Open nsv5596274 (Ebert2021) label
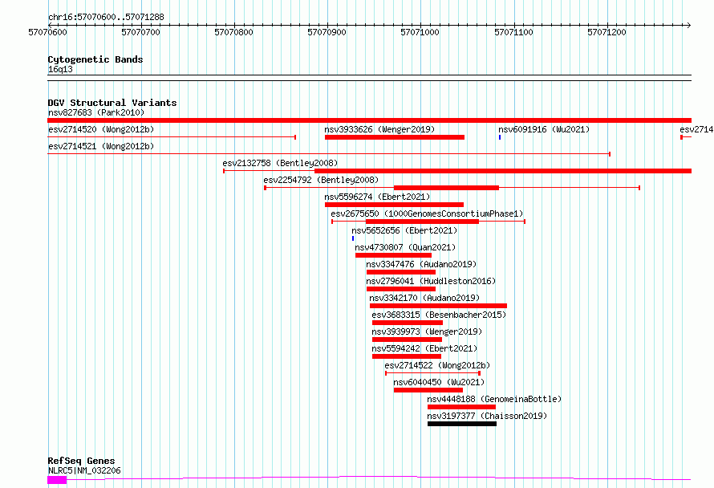 point(377,197)
